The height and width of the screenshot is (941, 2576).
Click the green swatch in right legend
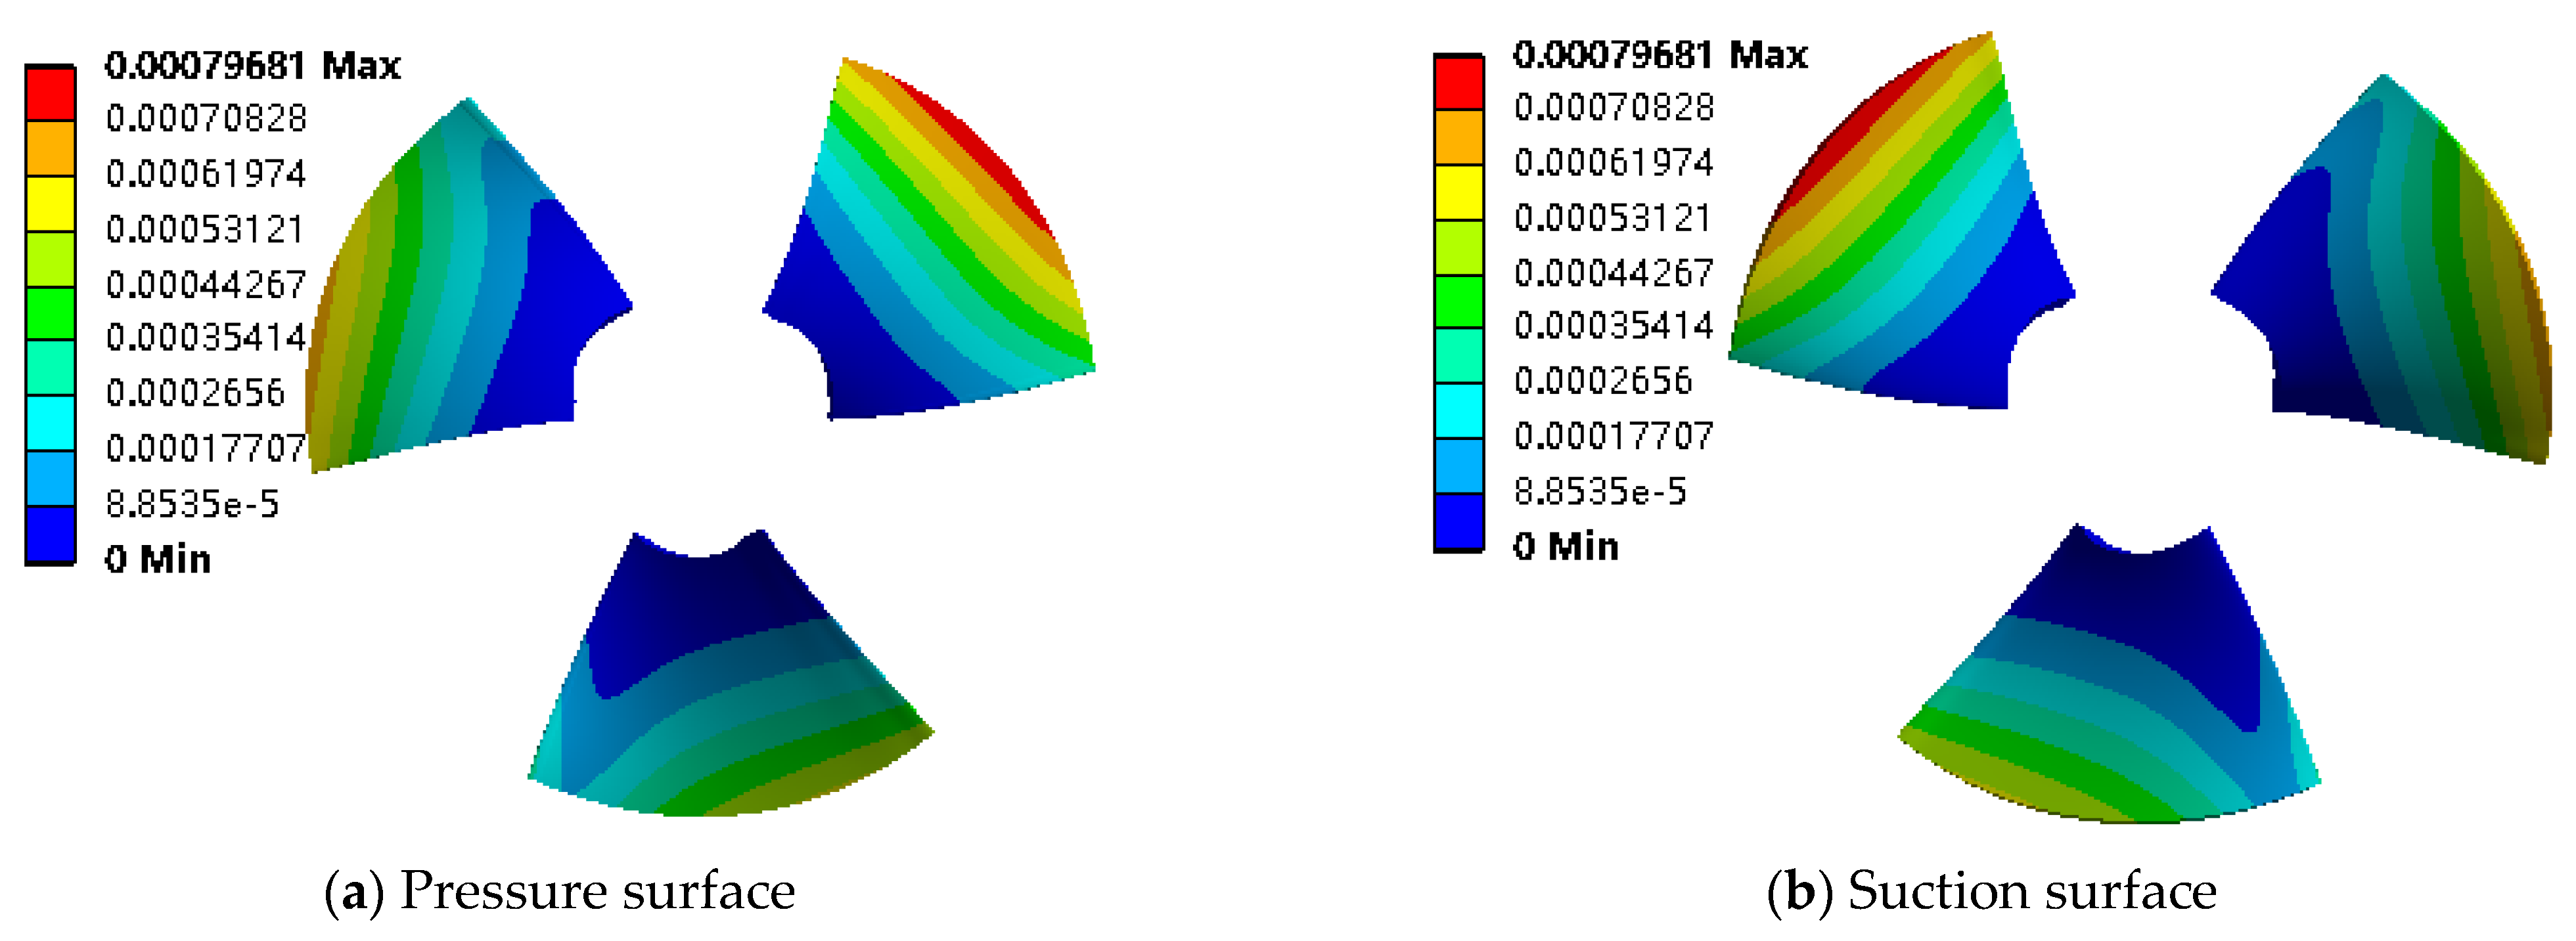pyautogui.click(x=1459, y=301)
